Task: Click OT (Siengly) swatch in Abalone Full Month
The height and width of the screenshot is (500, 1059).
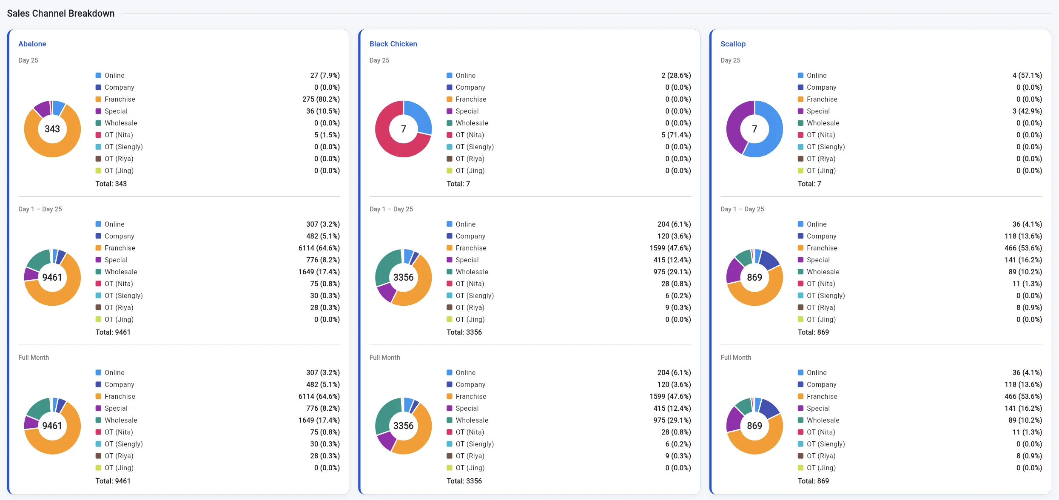Action: point(98,444)
